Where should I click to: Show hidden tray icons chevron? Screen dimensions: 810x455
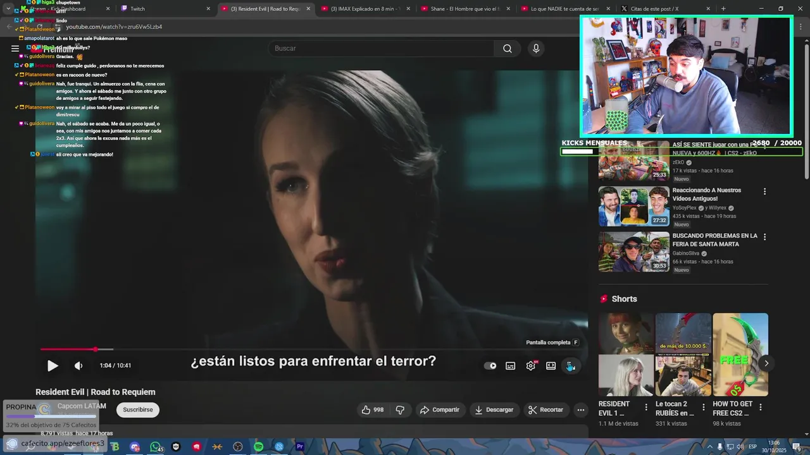tap(710, 447)
